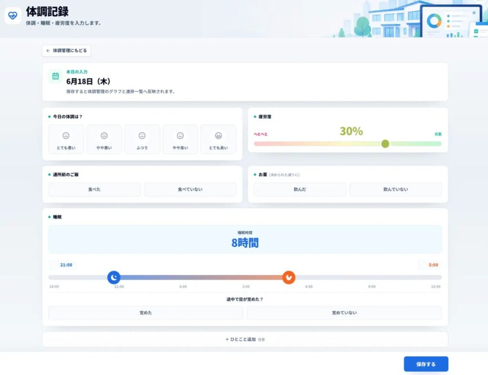Click the 9:00 tick on sleep timeline

tap(372, 287)
